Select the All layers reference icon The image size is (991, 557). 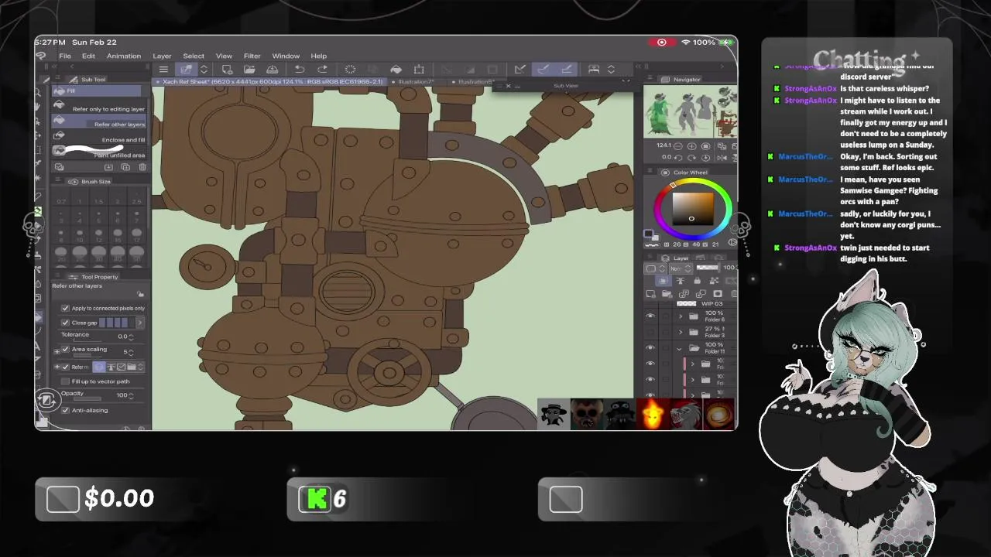99,367
